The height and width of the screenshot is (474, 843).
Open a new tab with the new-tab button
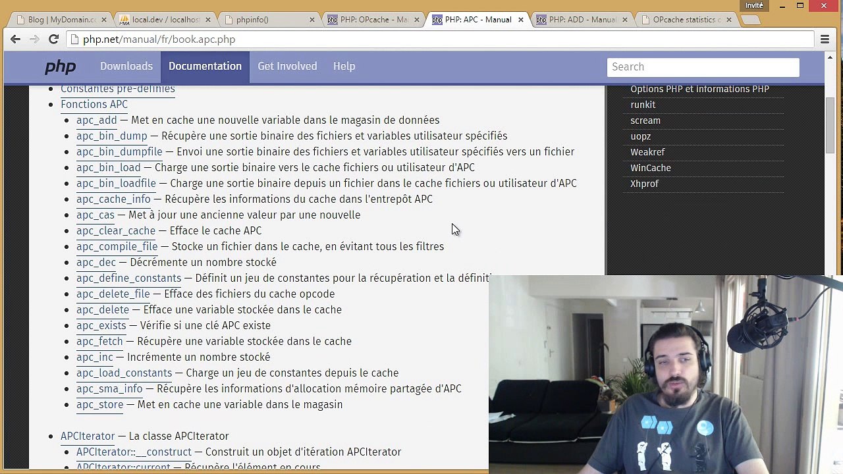(750, 20)
